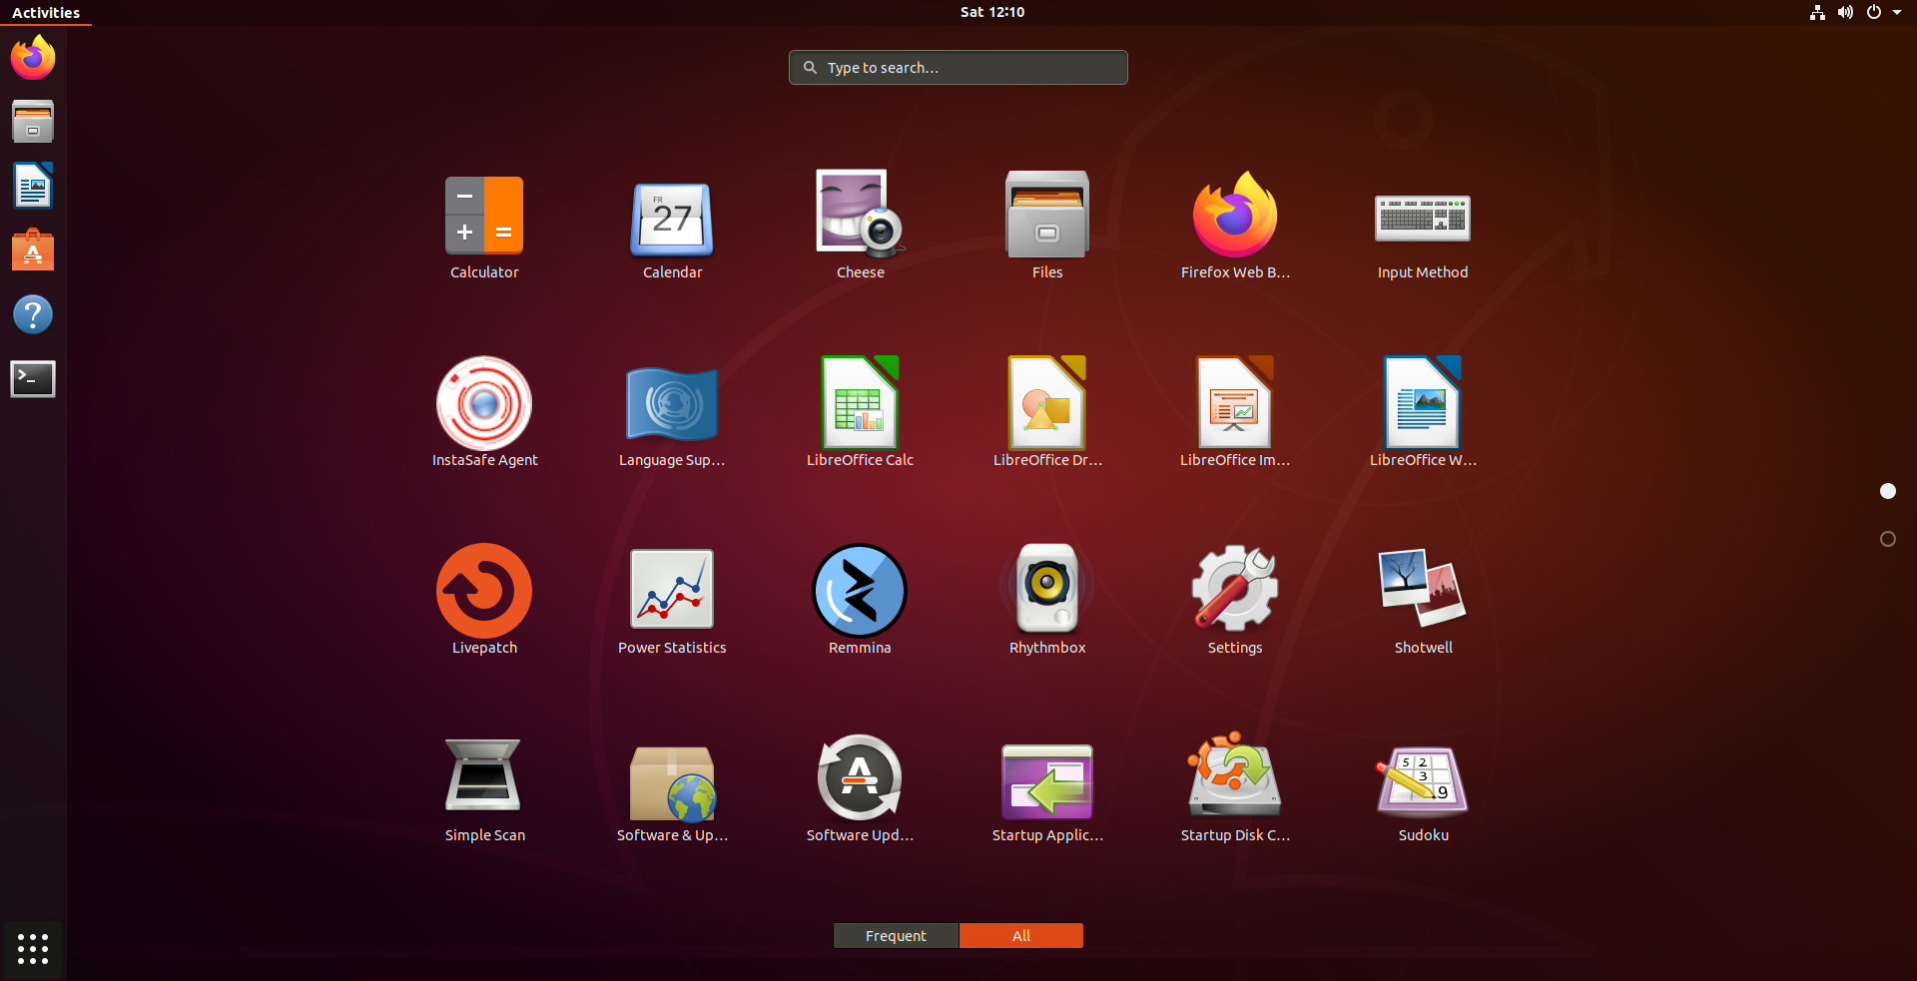Open Ubuntu Software from the dock
The width and height of the screenshot is (1917, 981).
(x=33, y=250)
